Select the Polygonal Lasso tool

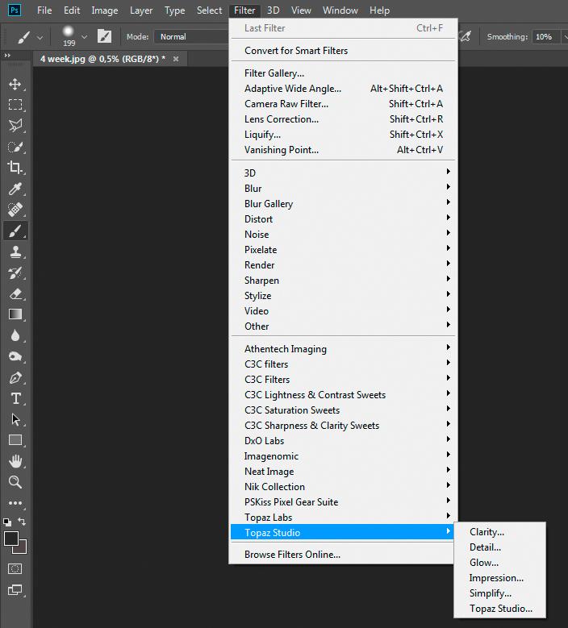point(15,126)
